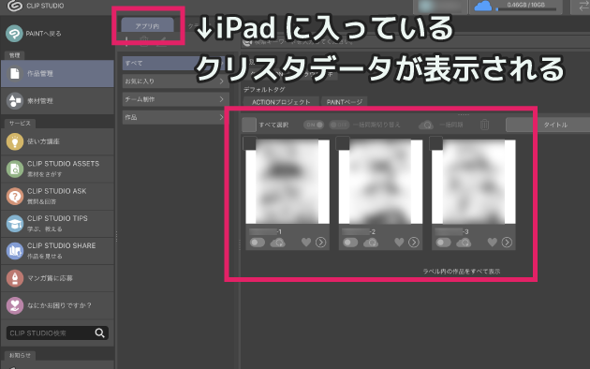Click the デフォルトタグ label

click(264, 90)
